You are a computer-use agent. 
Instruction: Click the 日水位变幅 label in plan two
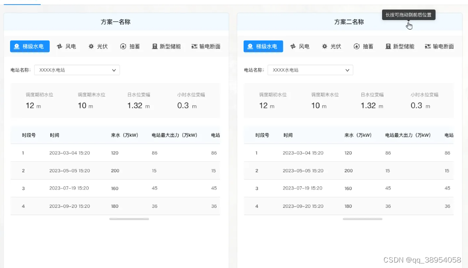click(x=372, y=95)
